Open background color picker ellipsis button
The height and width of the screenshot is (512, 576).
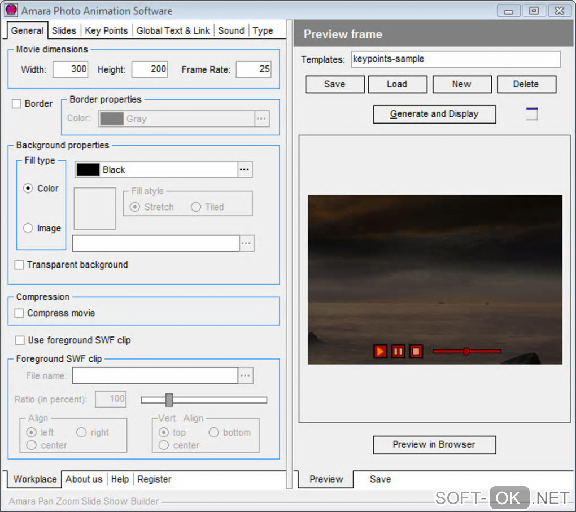click(245, 170)
